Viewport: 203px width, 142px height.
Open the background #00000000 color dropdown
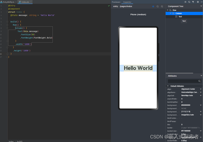click(201, 105)
